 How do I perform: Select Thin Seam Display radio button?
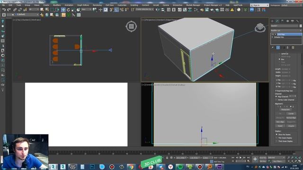pyautogui.click(x=276, y=138)
